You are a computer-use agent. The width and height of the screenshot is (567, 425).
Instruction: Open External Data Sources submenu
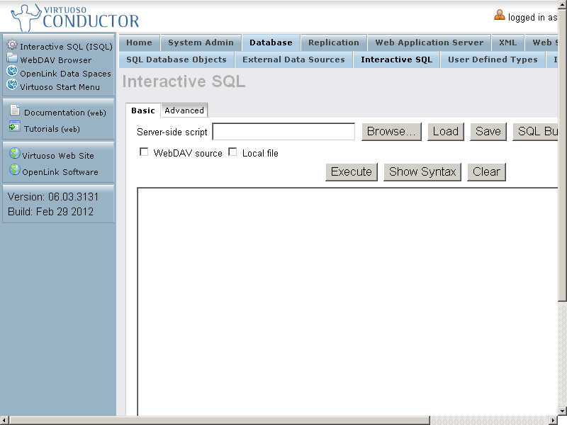293,59
